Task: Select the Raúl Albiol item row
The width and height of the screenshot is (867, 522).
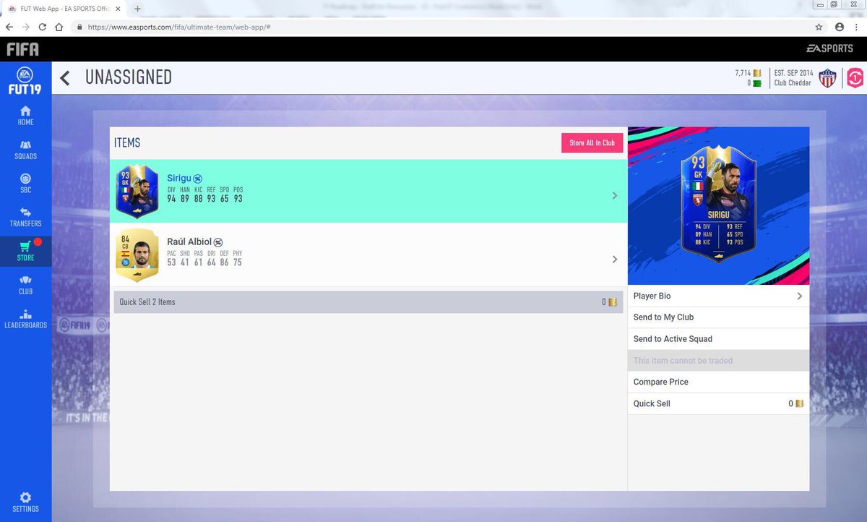Action: coord(368,254)
